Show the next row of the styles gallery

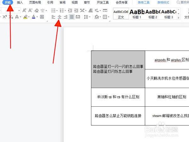click(179, 14)
